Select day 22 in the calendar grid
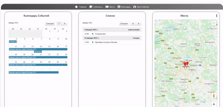The width and height of the screenshot is (223, 107). tap(49, 55)
